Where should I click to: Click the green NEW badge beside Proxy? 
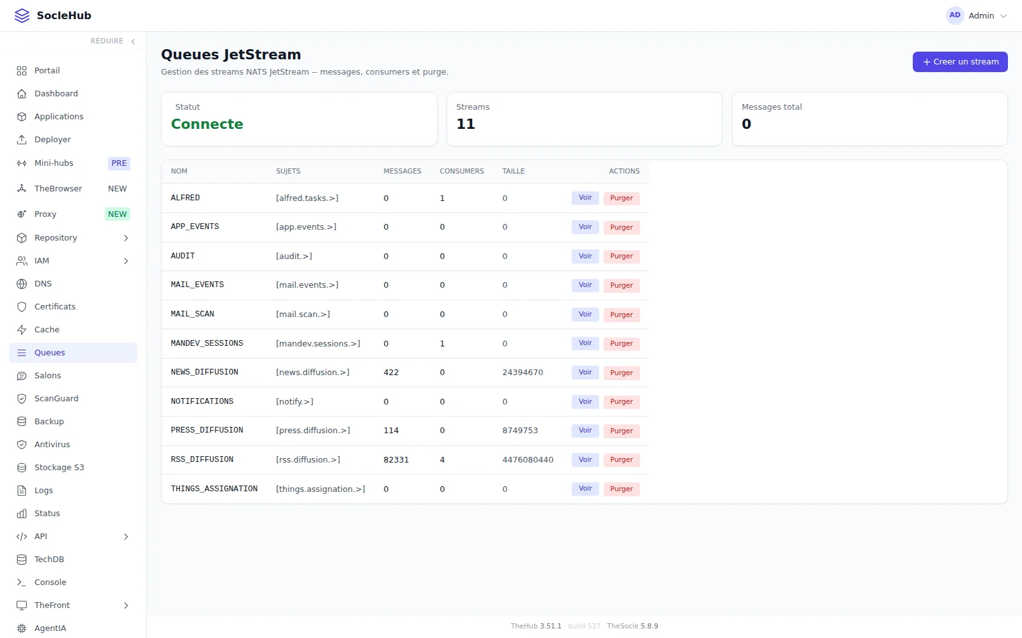click(x=118, y=214)
